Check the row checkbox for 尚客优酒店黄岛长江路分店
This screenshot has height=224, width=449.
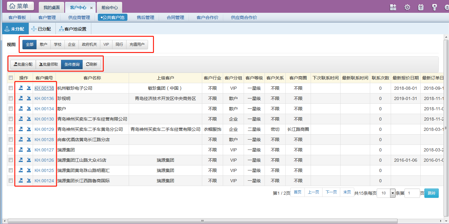coord(11,140)
